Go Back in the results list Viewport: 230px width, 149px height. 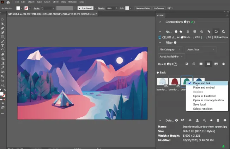click(x=161, y=72)
